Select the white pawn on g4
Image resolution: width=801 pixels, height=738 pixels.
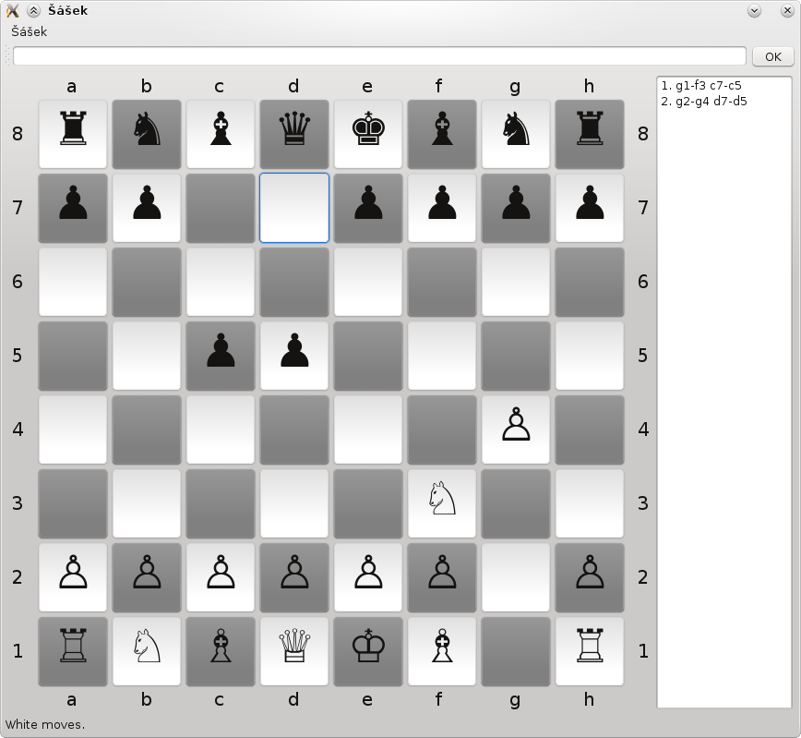(516, 429)
